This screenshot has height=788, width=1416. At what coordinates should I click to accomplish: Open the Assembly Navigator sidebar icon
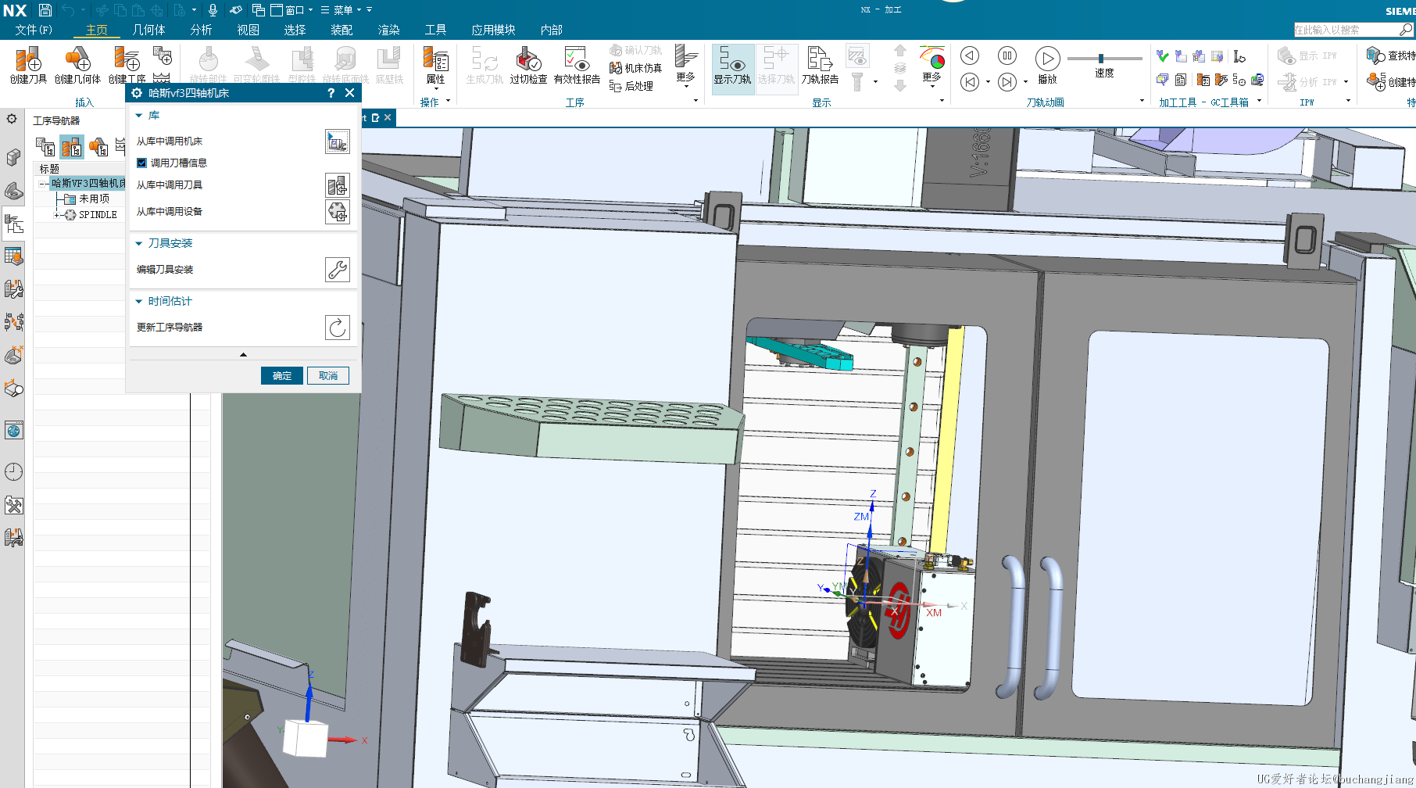coord(13,157)
